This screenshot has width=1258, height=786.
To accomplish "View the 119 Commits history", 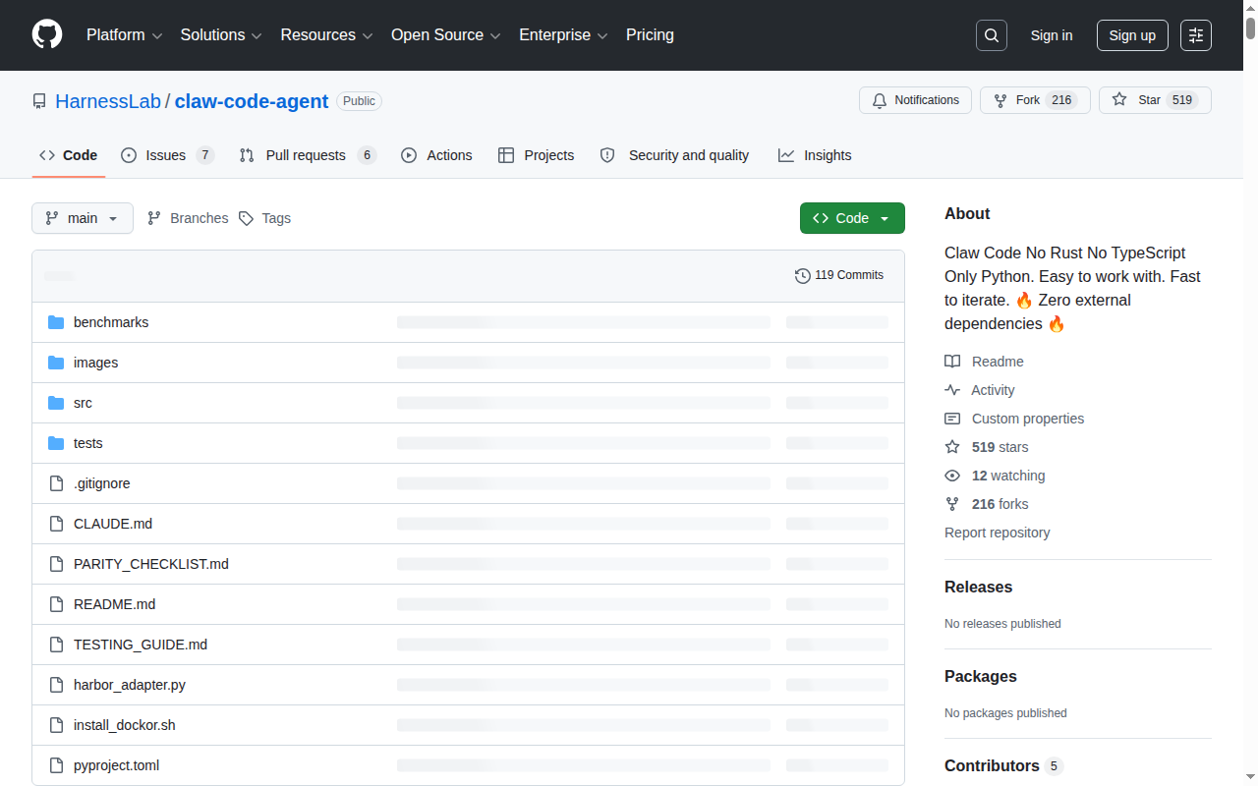I will click(839, 275).
